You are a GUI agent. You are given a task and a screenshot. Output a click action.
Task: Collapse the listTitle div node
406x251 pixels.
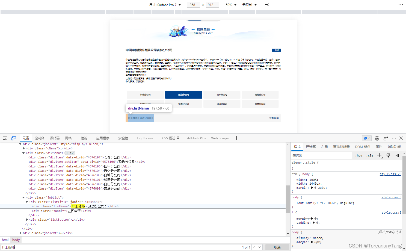(27, 202)
